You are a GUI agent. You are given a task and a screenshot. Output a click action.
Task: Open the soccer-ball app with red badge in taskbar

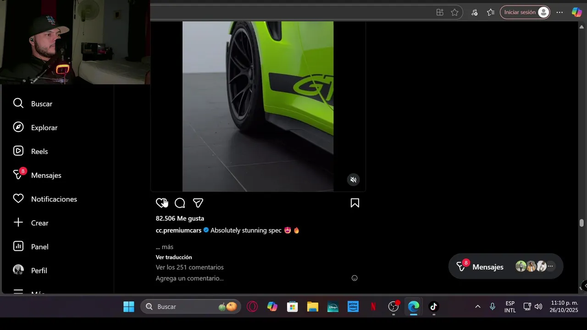pyautogui.click(x=393, y=307)
